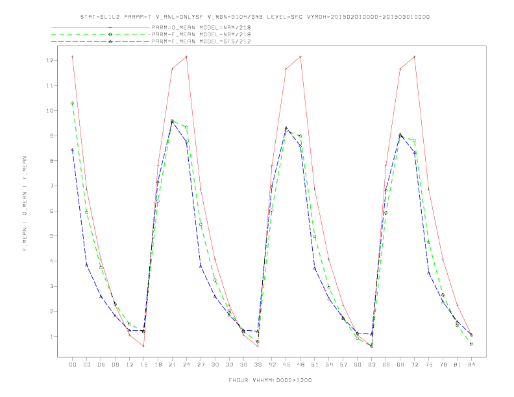Click the green dashed legend line sample
Viewport: 514px width, 397px height.
pos(101,34)
